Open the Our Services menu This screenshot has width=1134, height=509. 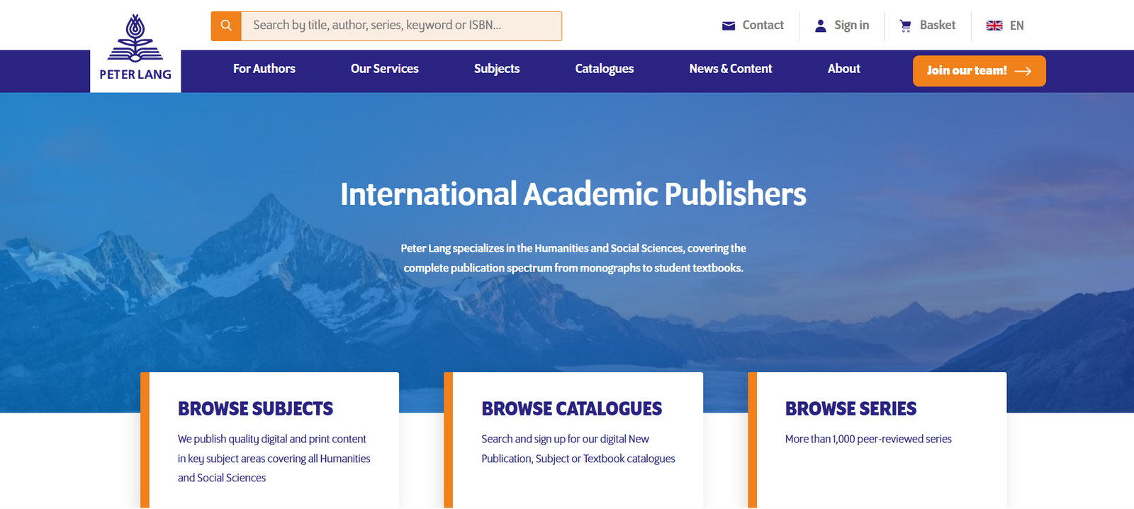click(384, 69)
